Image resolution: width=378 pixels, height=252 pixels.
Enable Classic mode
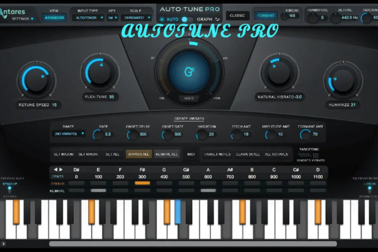[x=238, y=16]
